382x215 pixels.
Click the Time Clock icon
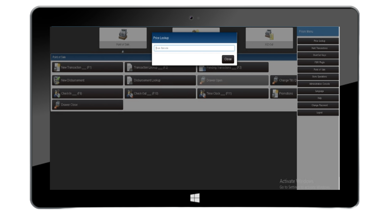click(x=202, y=94)
